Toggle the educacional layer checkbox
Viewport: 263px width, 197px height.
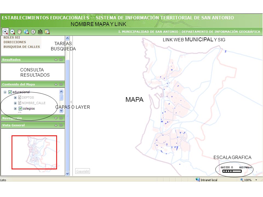coord(10,92)
